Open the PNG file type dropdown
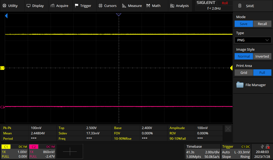The image size is (273, 160). coord(253,40)
